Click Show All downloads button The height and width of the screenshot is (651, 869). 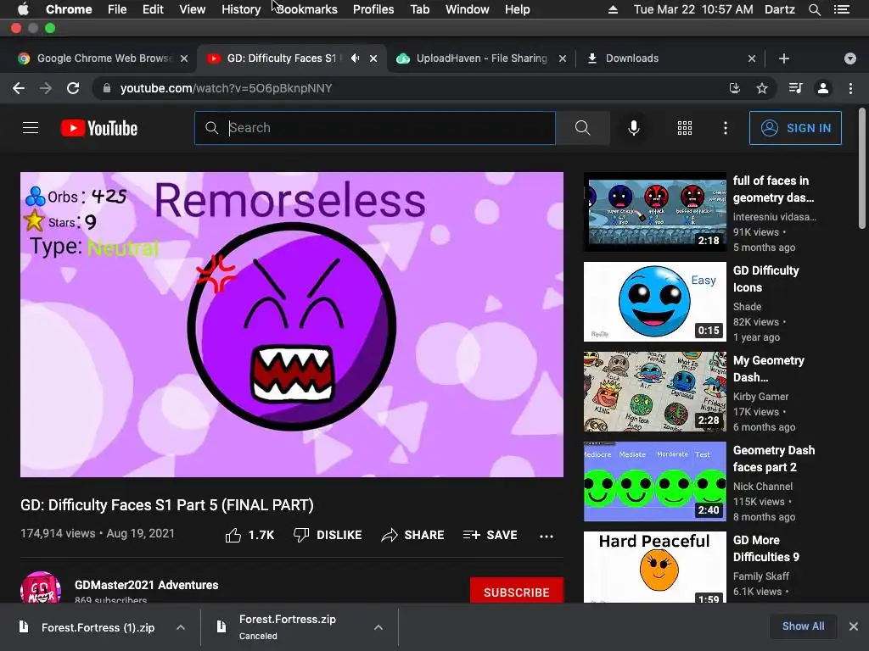[x=803, y=626]
